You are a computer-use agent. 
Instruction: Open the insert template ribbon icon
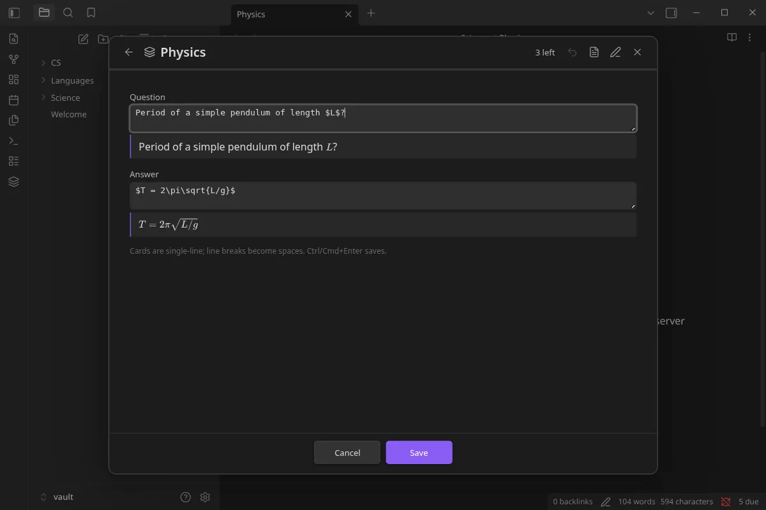pyautogui.click(x=13, y=120)
